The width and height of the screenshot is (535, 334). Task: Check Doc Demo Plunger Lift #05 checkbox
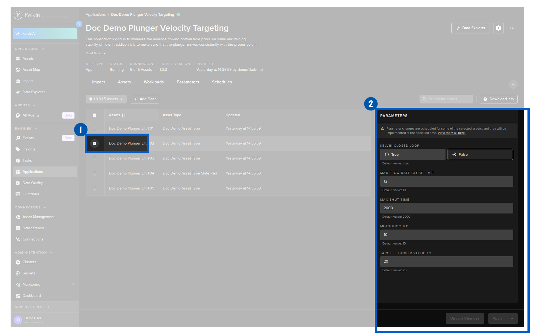94,188
